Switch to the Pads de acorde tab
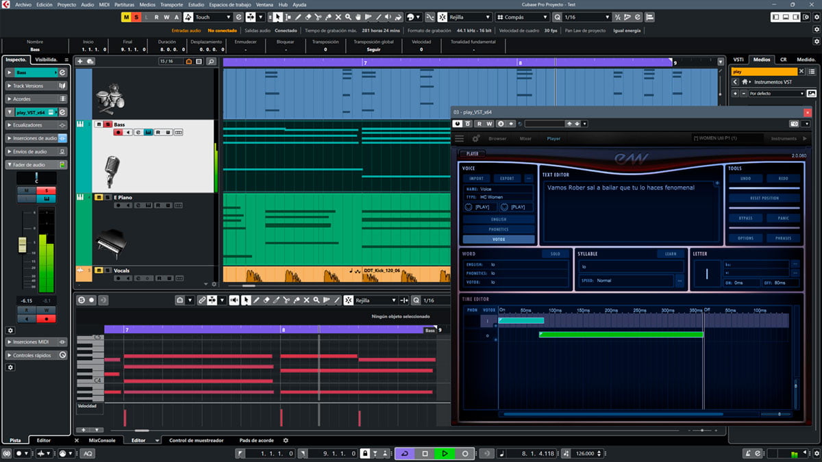 click(x=256, y=440)
